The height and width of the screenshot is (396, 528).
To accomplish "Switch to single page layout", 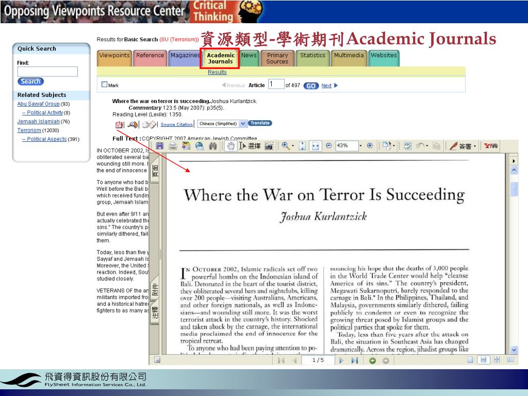I will (470, 360).
